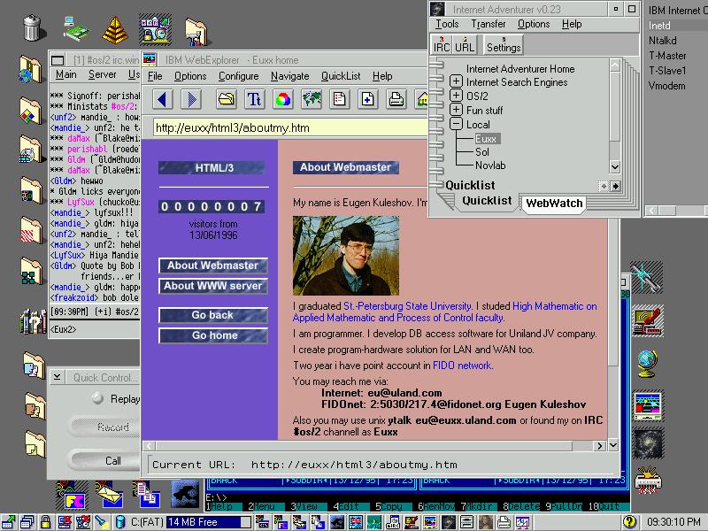The image size is (708, 531).
Task: Follow the FIDO network link
Action: pyautogui.click(x=462, y=366)
